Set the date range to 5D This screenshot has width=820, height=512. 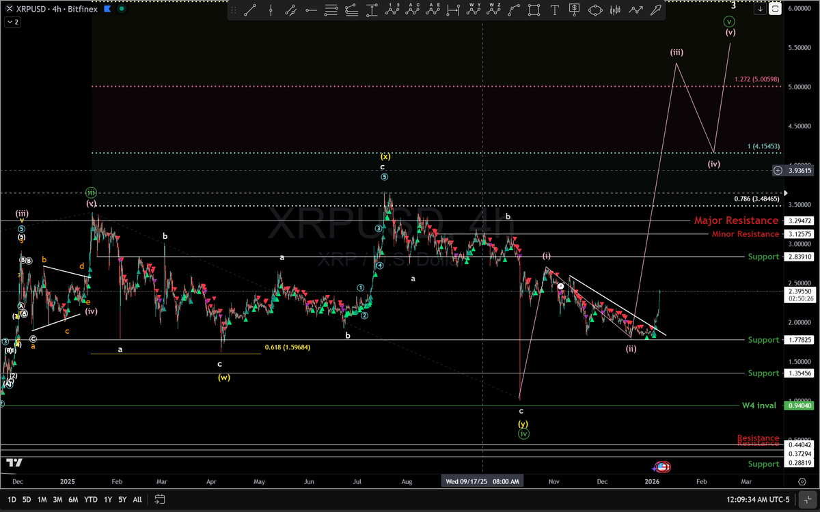coord(27,499)
